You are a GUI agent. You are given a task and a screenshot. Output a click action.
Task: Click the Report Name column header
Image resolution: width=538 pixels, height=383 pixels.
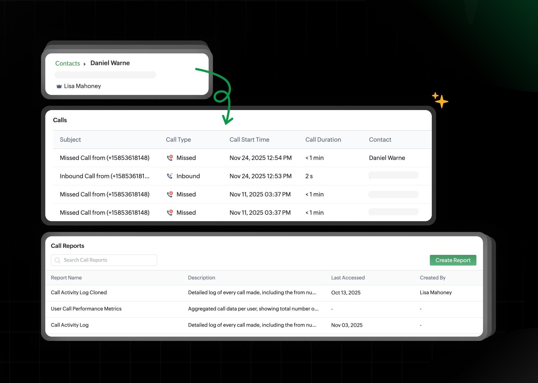pyautogui.click(x=66, y=278)
